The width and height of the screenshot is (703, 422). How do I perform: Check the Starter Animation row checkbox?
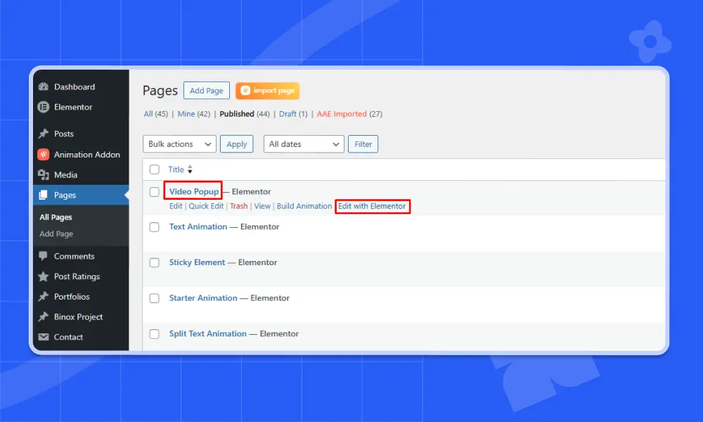[154, 298]
